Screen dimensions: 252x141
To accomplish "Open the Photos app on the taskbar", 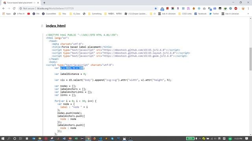I will pos(124,138).
